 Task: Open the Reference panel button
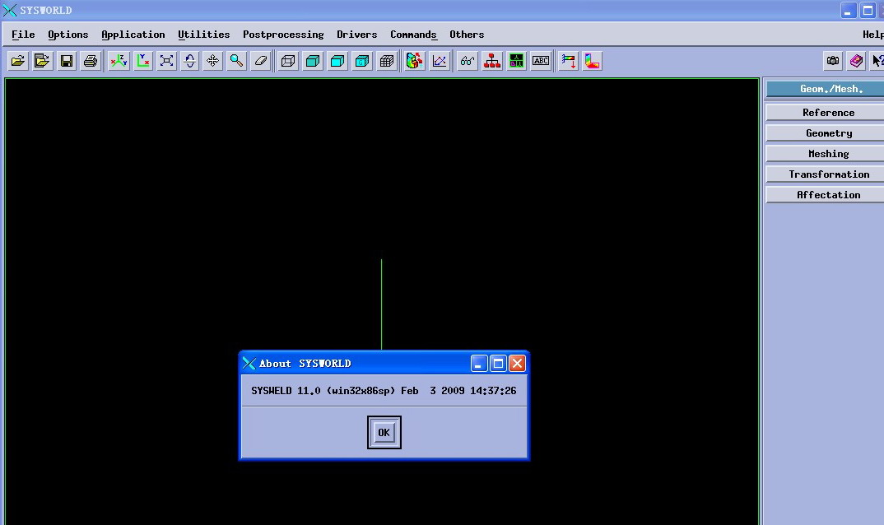click(825, 112)
